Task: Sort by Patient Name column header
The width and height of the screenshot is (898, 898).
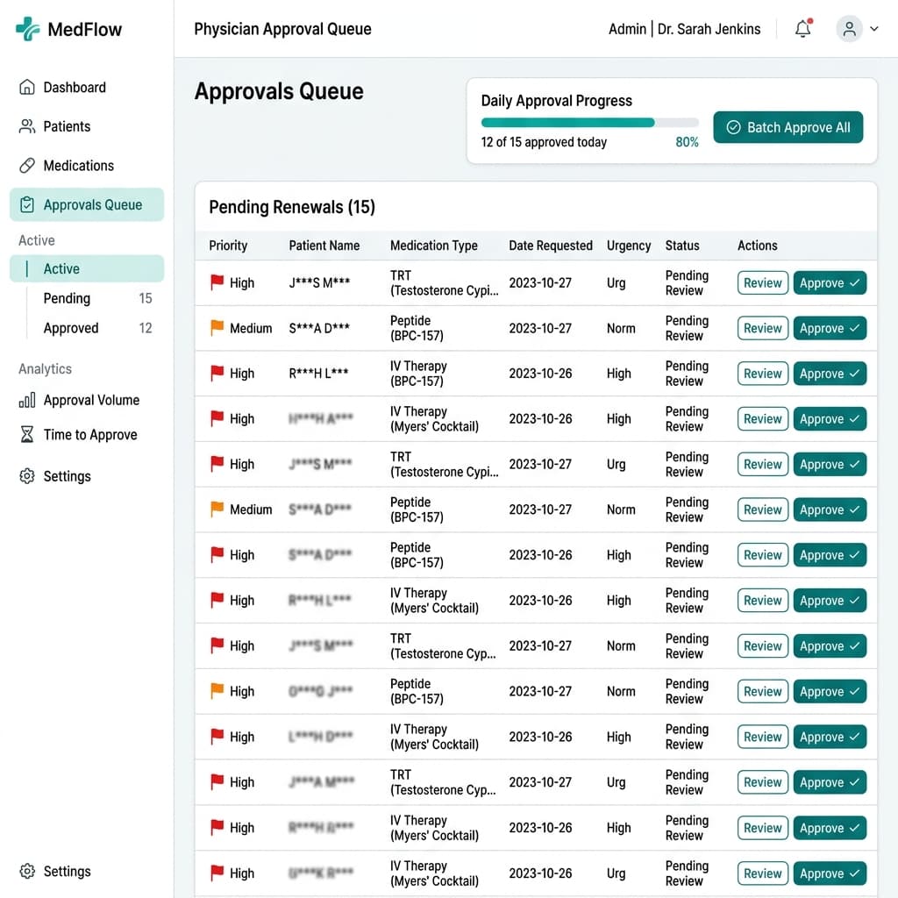Action: (324, 246)
